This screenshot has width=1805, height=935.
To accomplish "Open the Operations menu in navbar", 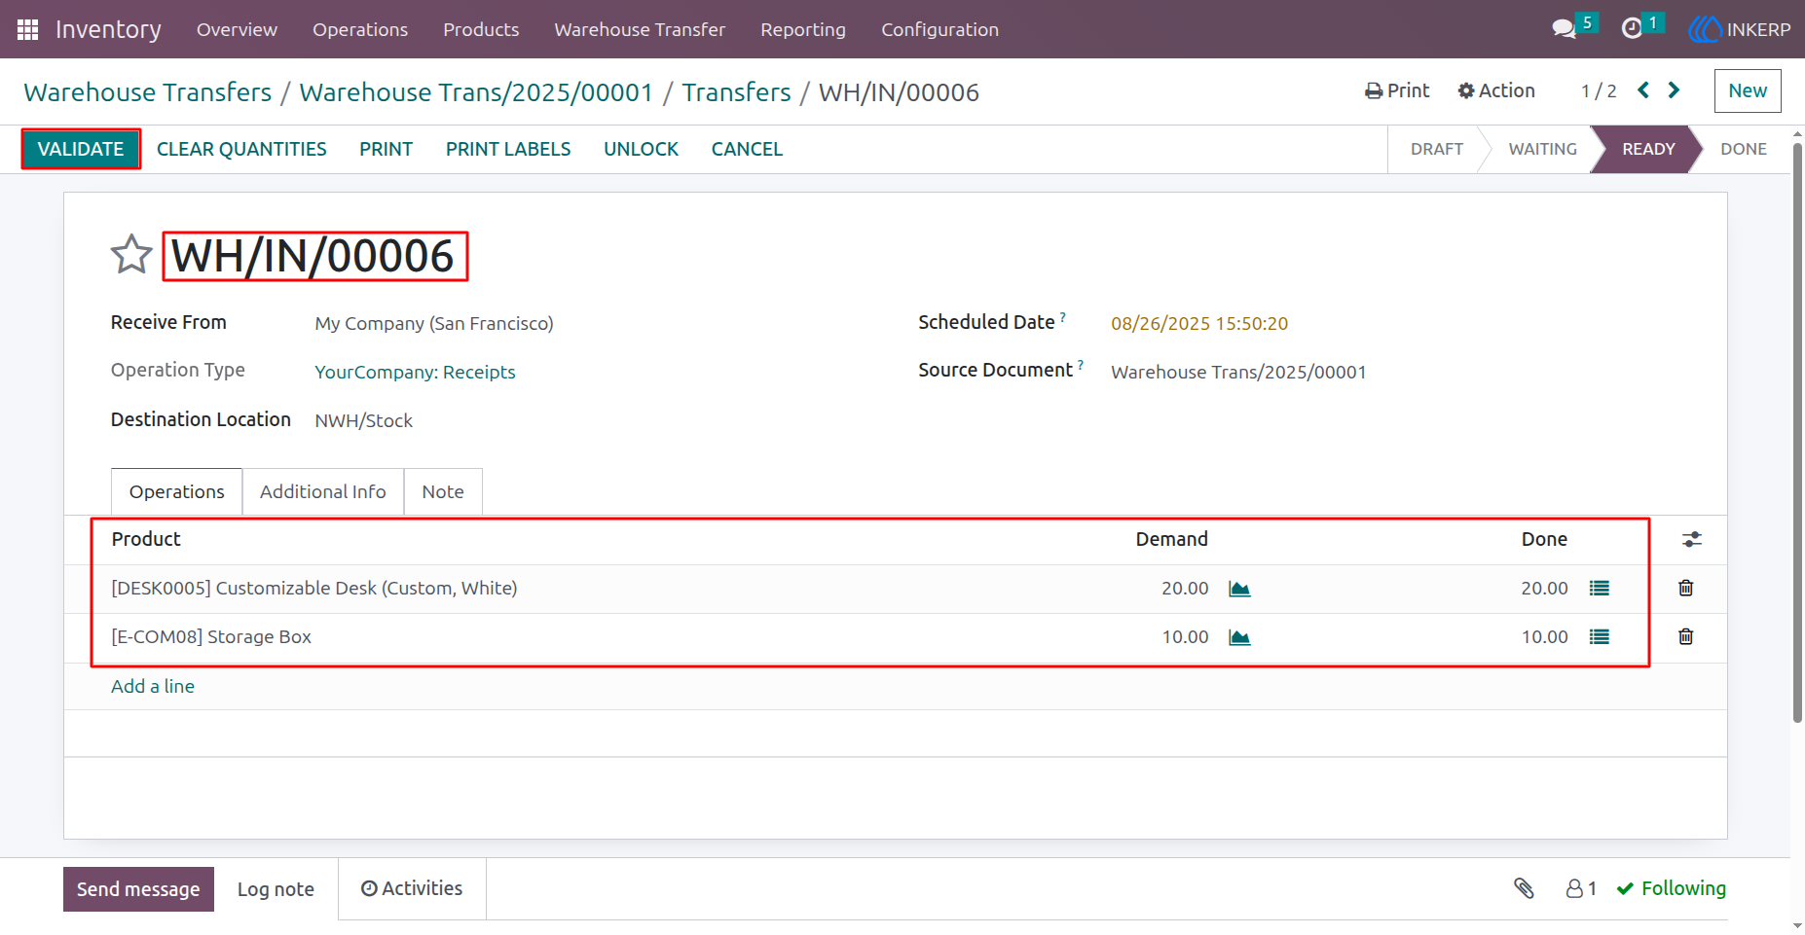I will [360, 29].
